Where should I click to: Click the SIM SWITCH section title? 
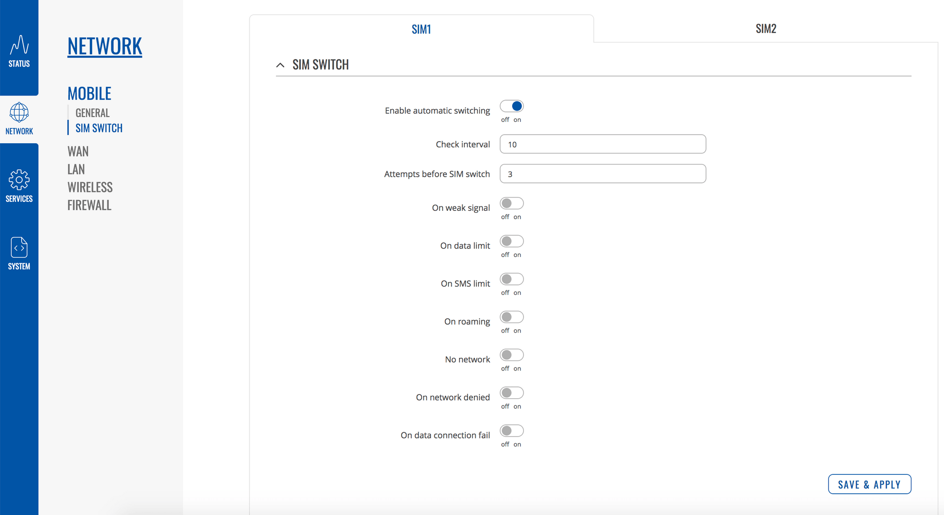tap(320, 65)
